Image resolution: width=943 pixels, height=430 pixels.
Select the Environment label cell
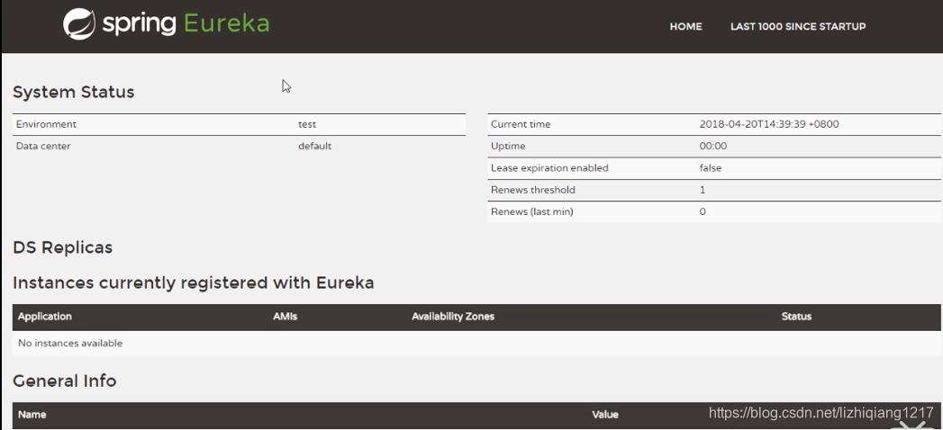(x=46, y=124)
